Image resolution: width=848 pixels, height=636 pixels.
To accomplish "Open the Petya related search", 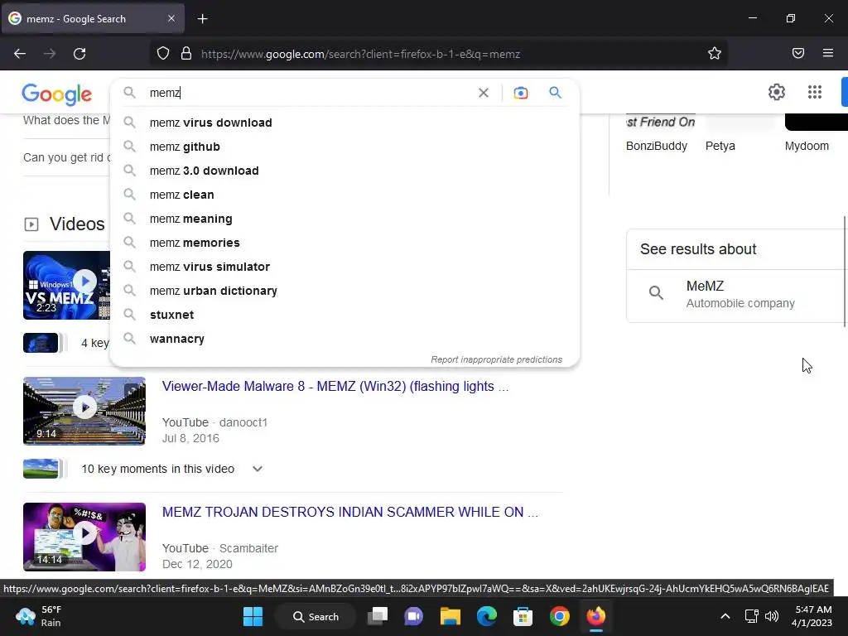I will tap(720, 146).
